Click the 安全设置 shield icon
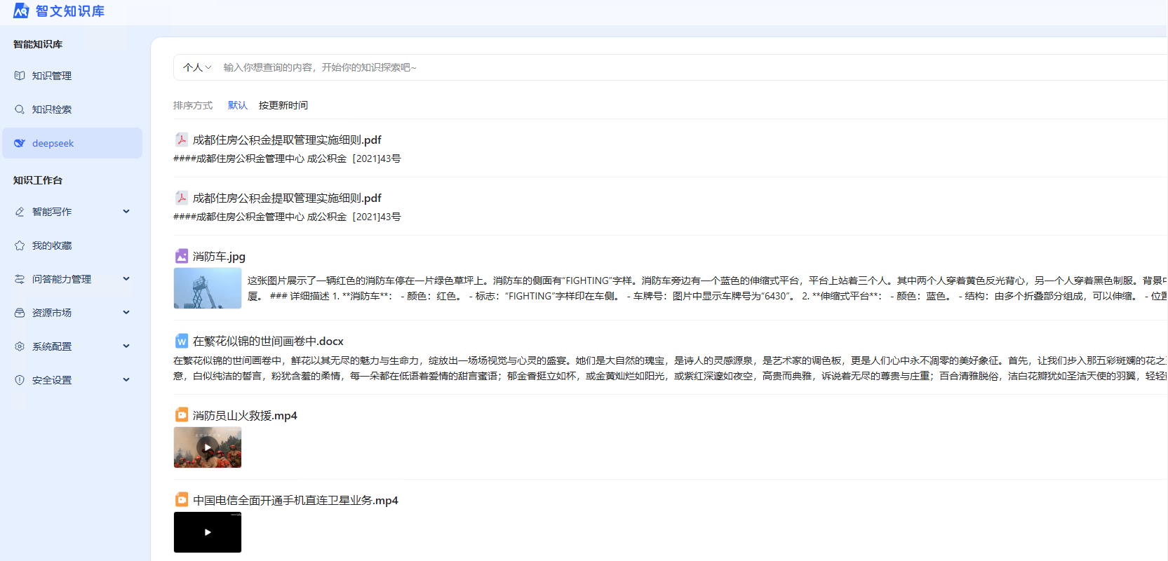Image resolution: width=1168 pixels, height=561 pixels. click(x=20, y=380)
